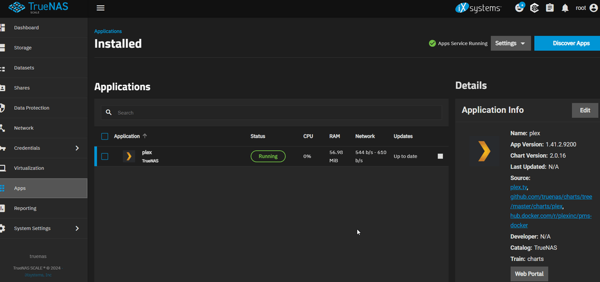The height and width of the screenshot is (282, 600).
Task: Click the Up to date cell
Action: point(405,156)
